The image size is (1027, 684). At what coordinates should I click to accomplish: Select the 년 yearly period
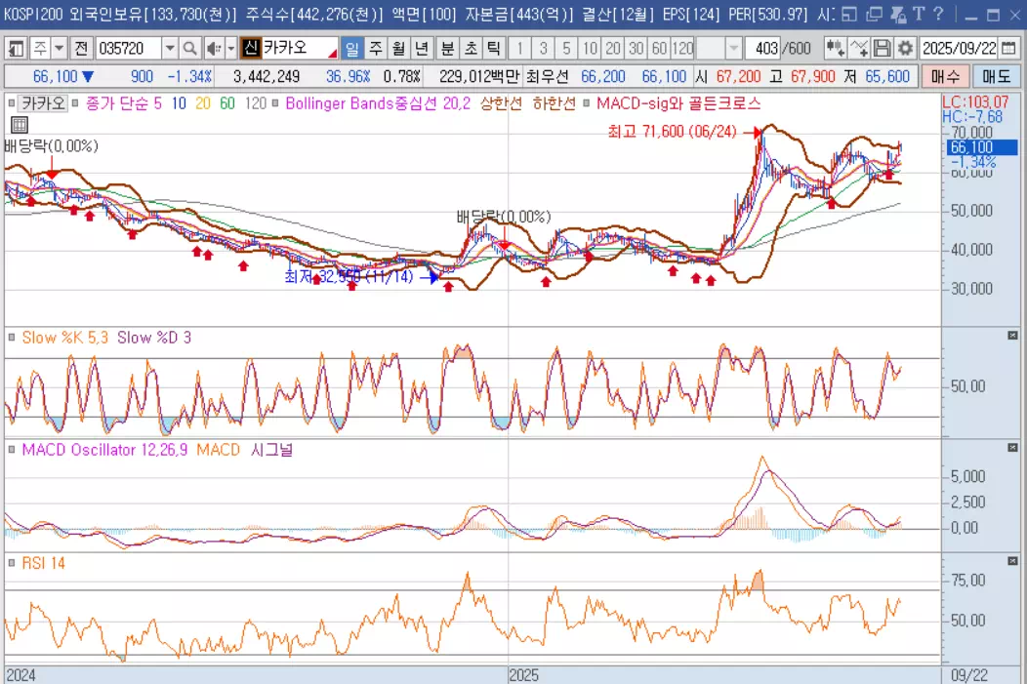(x=421, y=49)
